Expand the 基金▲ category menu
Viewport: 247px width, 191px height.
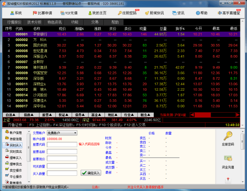point(96,115)
